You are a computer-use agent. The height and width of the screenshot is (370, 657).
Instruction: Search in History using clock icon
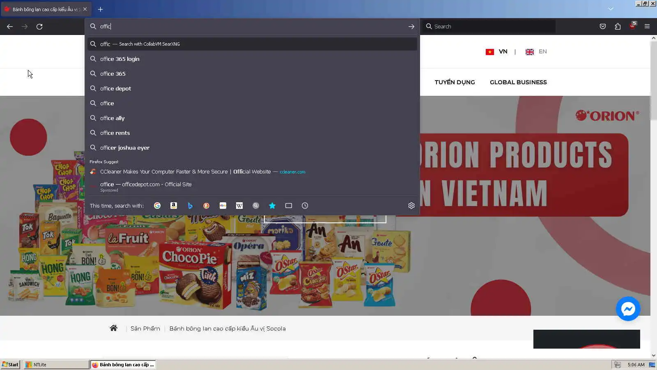[305, 206]
